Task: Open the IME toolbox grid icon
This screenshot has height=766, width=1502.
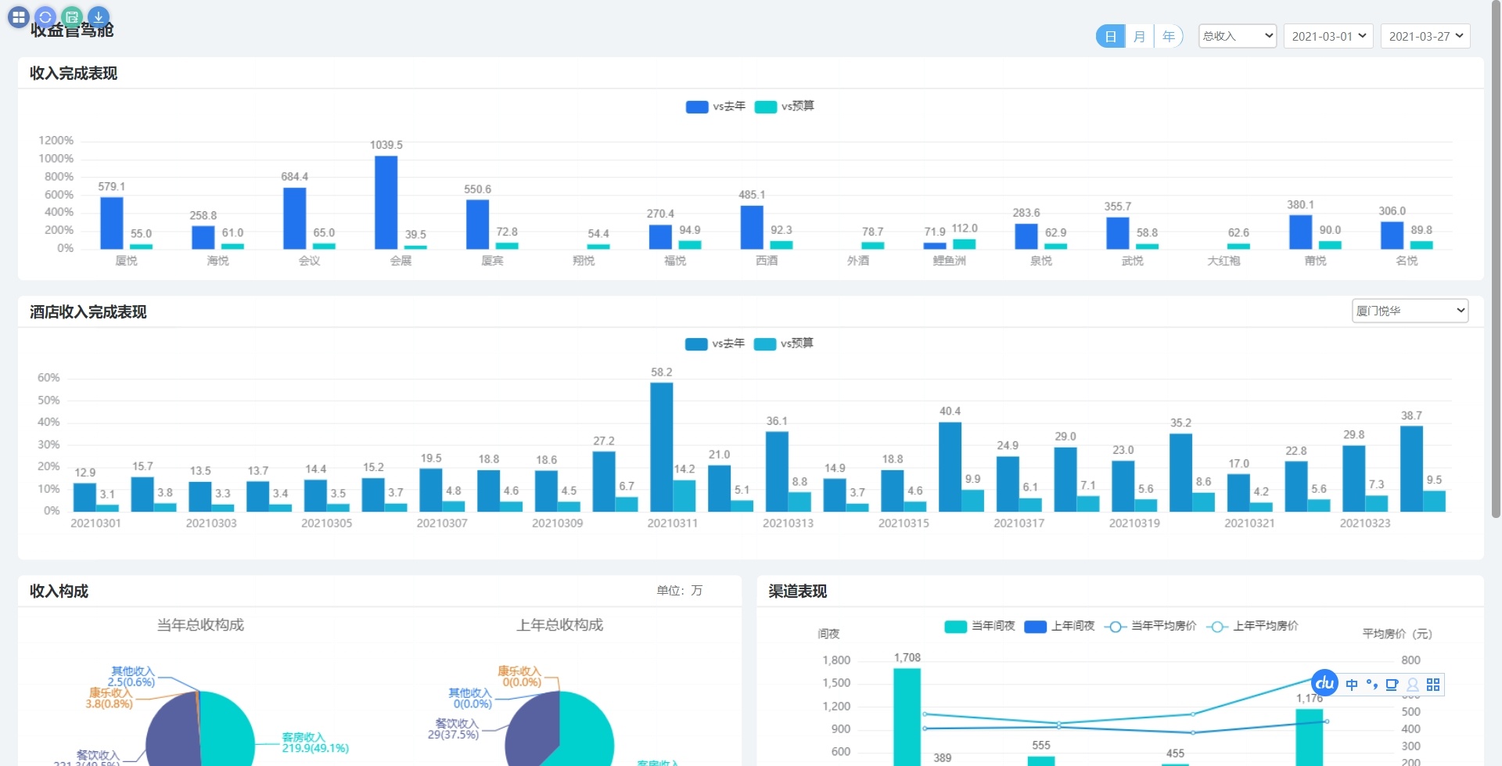Action: pyautogui.click(x=1433, y=685)
